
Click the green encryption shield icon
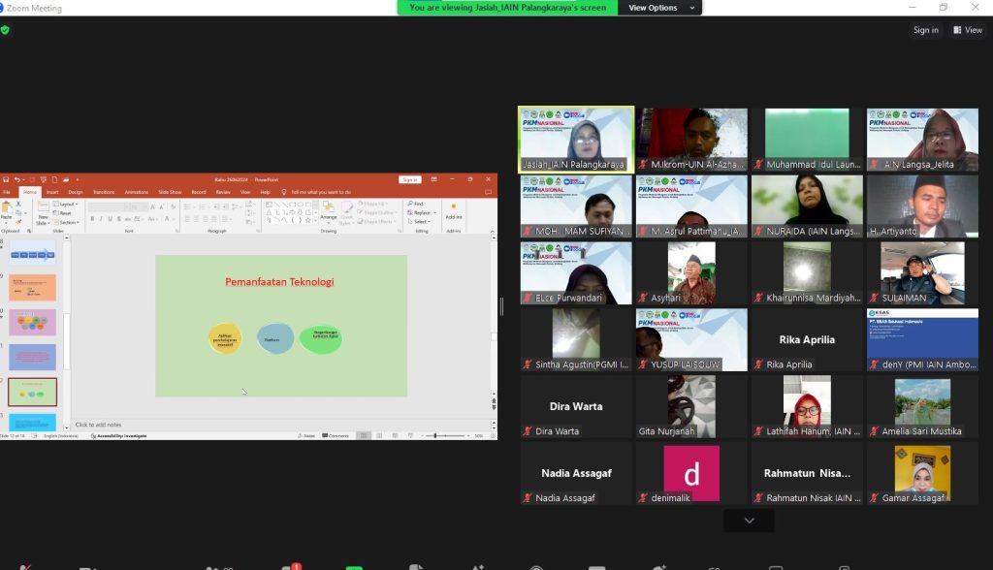(5, 30)
